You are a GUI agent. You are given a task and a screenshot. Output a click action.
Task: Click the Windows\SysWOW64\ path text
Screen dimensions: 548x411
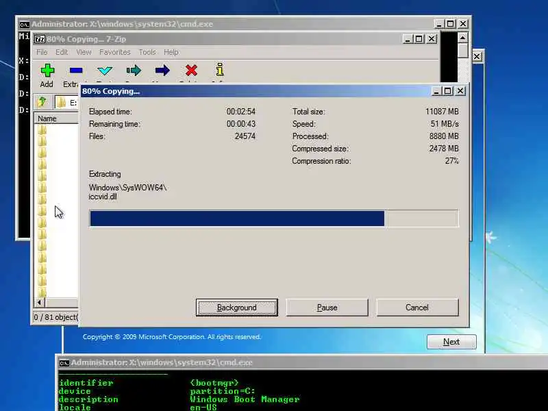127,188
